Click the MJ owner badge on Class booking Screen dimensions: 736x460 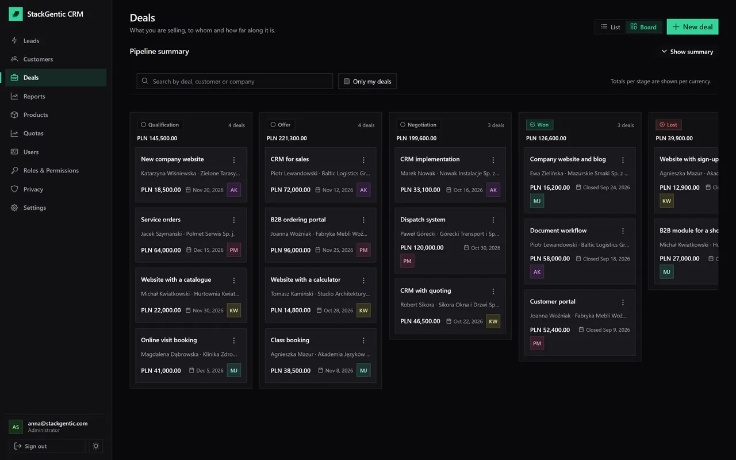point(363,371)
